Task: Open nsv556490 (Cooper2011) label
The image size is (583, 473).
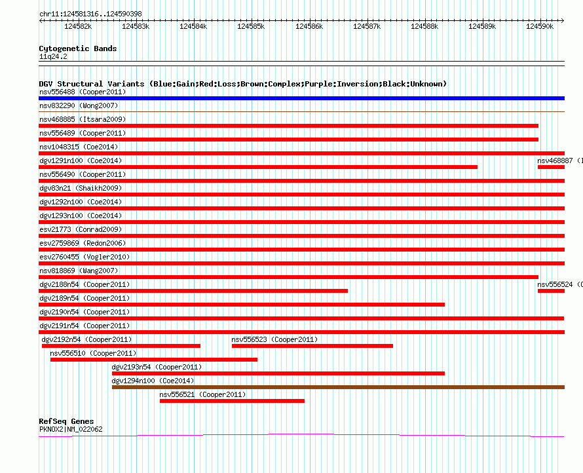Action: [x=83, y=174]
